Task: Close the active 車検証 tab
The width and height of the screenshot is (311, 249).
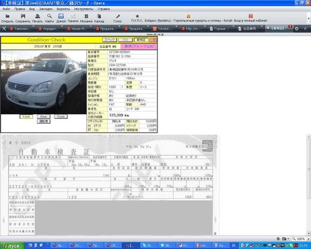Action: click(x=290, y=26)
